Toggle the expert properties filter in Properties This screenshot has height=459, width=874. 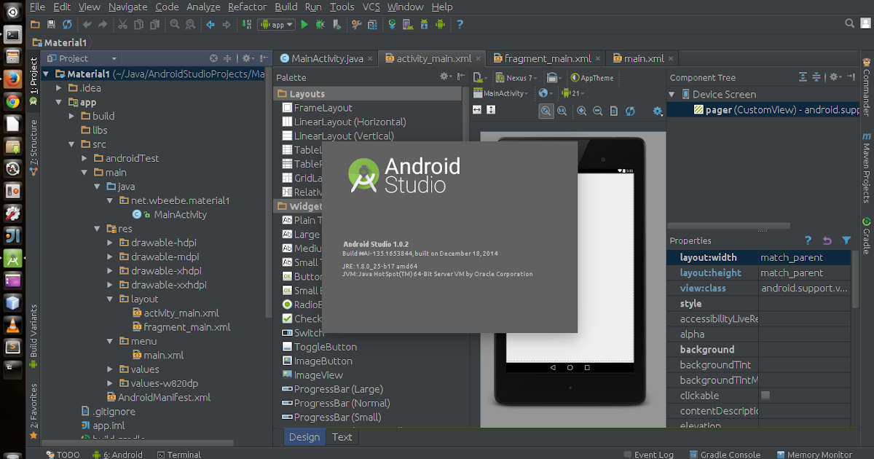click(x=845, y=240)
